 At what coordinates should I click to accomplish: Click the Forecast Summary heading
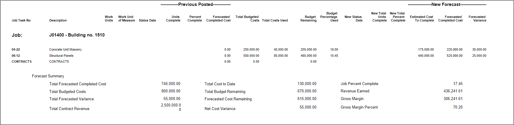click(x=48, y=76)
